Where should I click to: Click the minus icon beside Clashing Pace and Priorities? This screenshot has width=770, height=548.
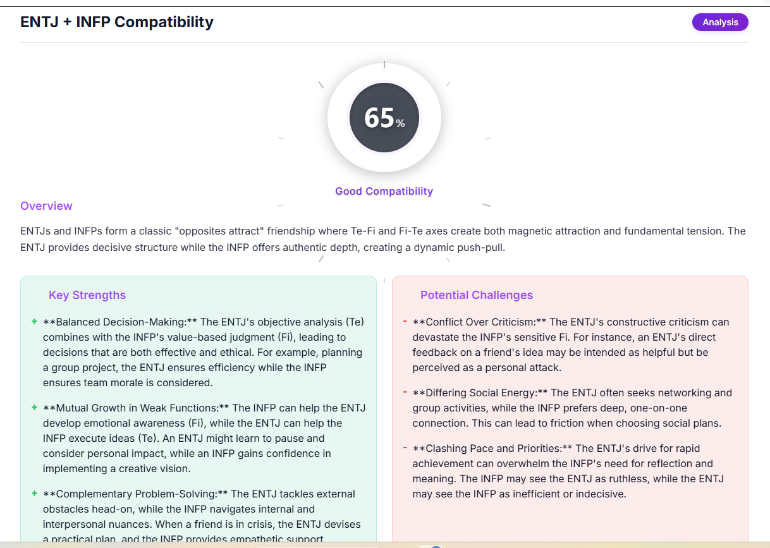coord(405,448)
